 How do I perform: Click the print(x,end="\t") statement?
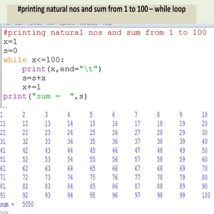click(62, 69)
